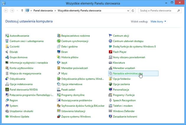Click the Konta użytkowników icon
The image size is (186, 125).
[7, 68]
